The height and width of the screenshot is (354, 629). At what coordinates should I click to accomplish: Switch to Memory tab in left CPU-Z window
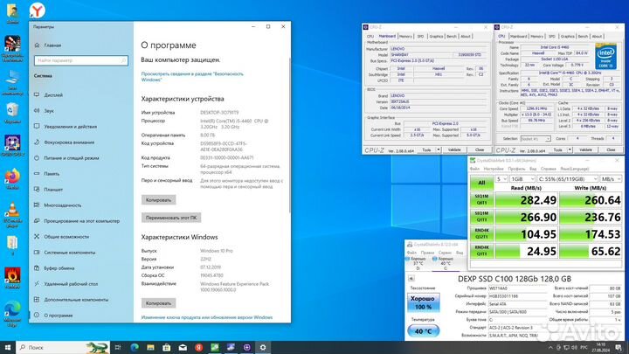click(405, 36)
